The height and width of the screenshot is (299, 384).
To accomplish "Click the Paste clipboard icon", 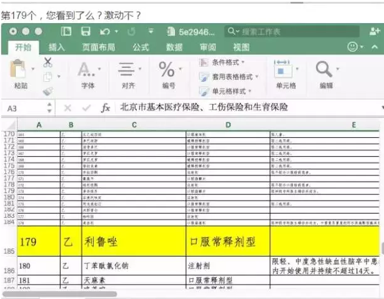I will coord(20,69).
